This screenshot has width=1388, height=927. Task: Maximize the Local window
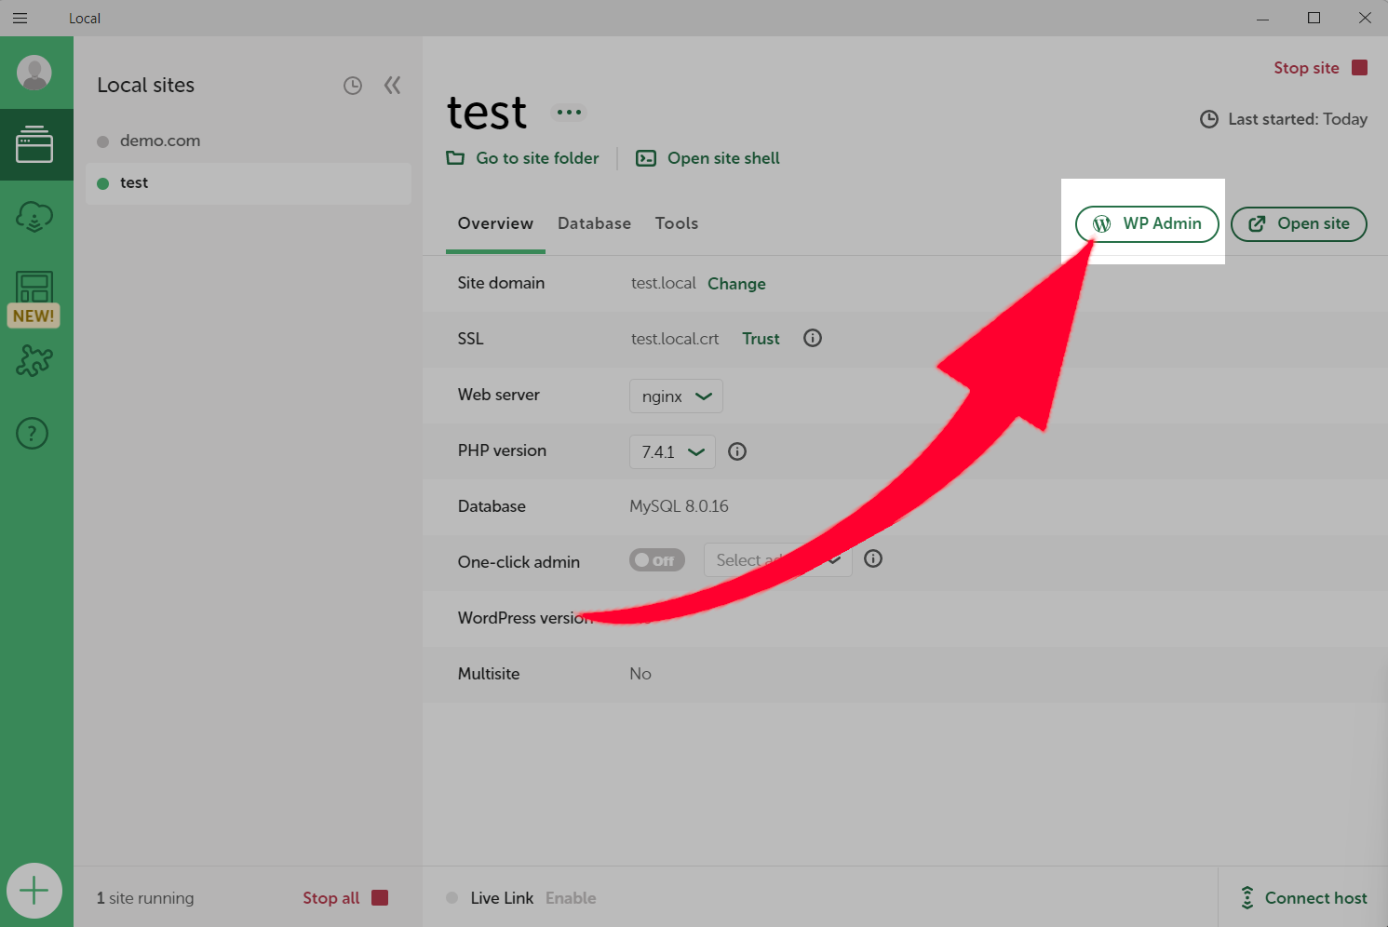coord(1314,18)
